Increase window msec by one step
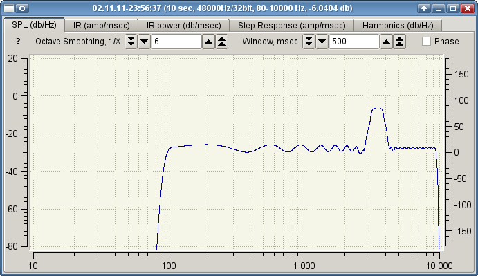478x276 pixels. coord(386,42)
